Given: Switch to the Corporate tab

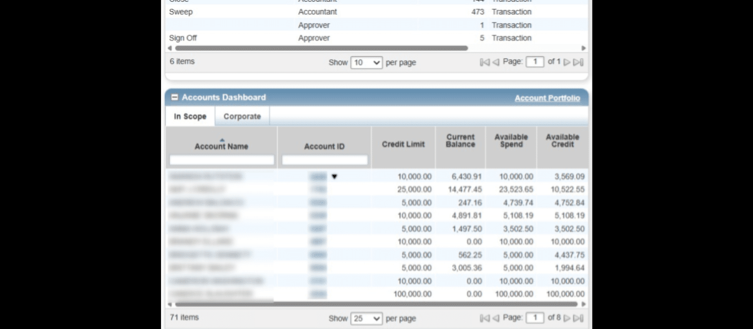Looking at the screenshot, I should pyautogui.click(x=242, y=117).
